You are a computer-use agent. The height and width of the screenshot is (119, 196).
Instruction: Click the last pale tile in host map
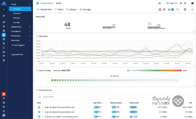[x=177, y=80]
